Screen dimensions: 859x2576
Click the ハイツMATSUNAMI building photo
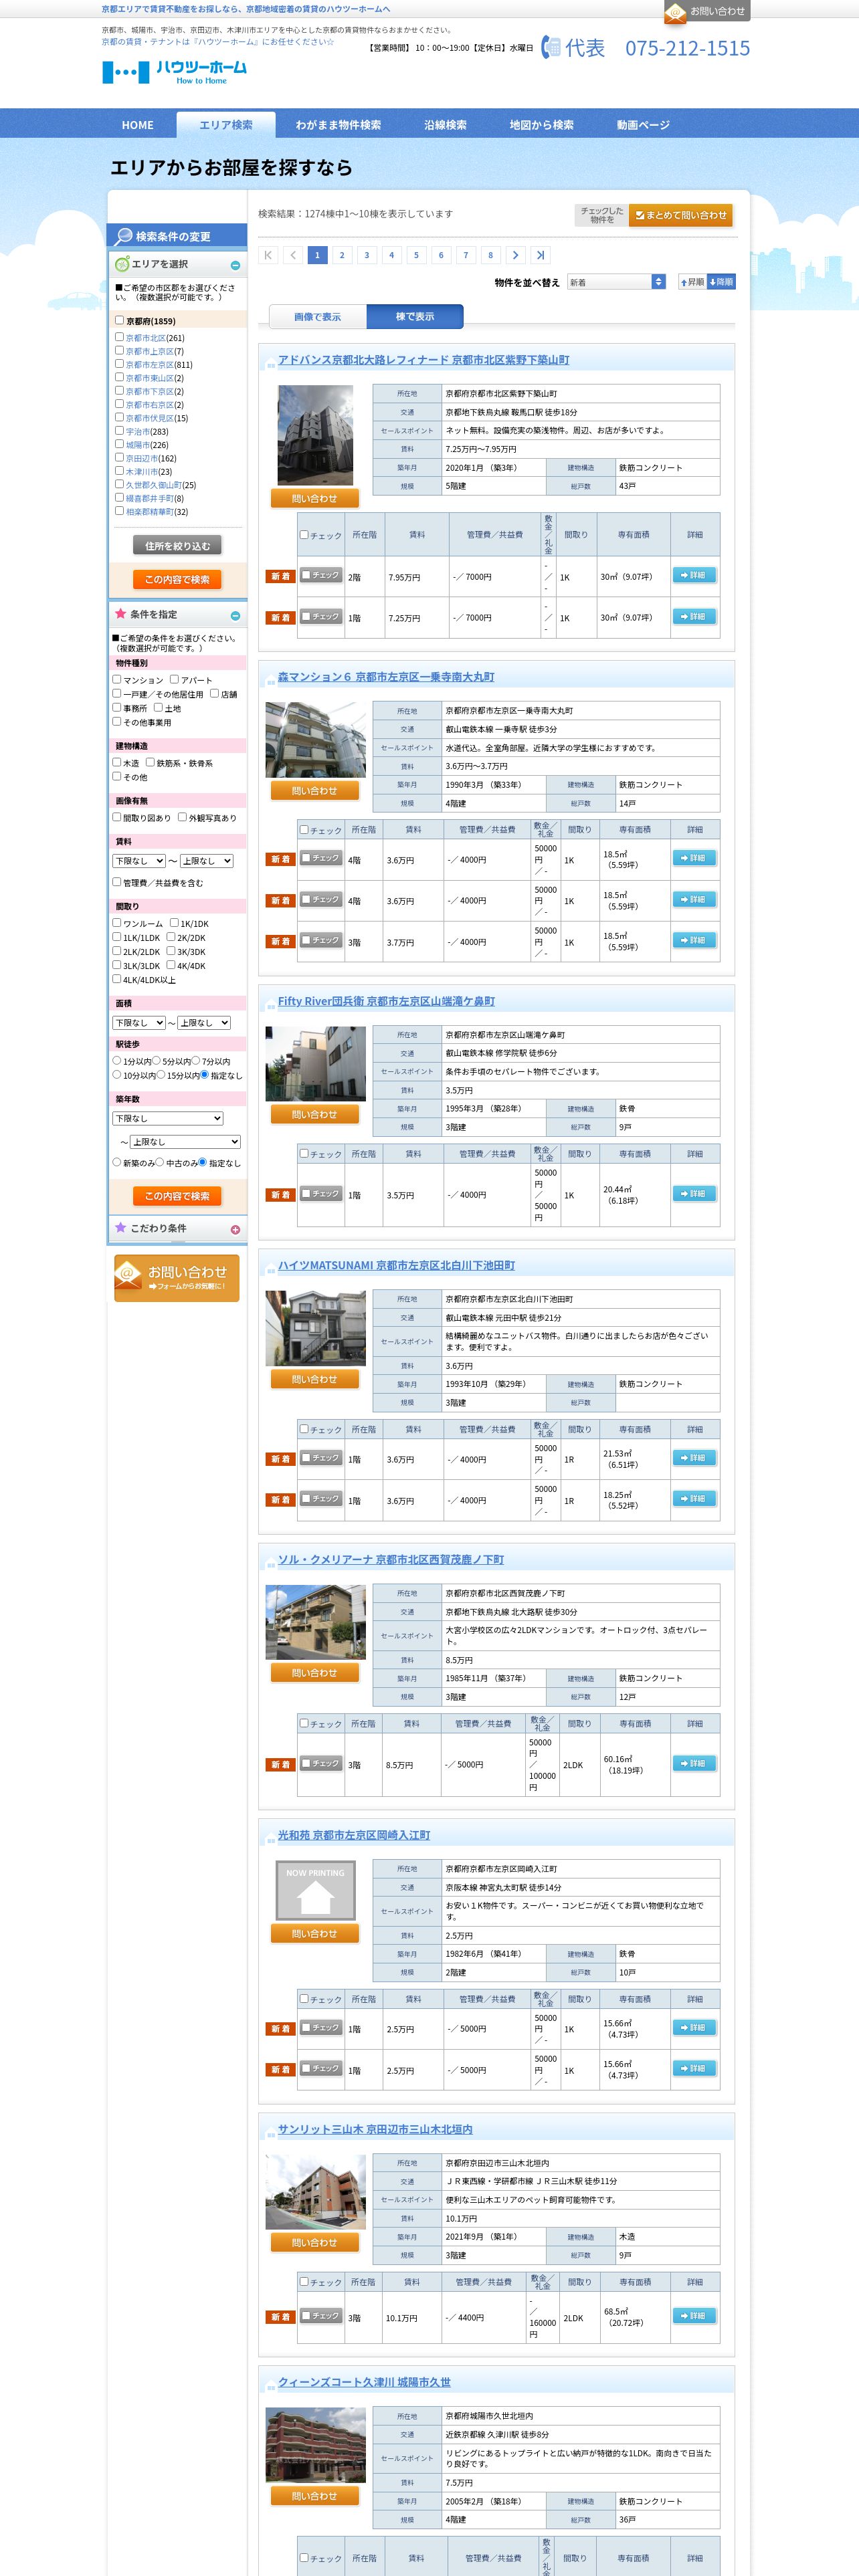[315, 1328]
